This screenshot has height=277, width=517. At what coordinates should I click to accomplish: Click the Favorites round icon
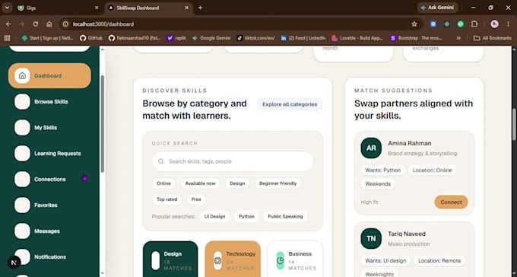[22, 205]
